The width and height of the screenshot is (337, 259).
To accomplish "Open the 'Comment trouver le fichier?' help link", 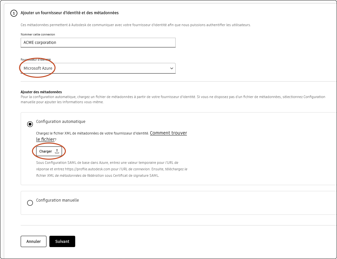I will click(168, 133).
